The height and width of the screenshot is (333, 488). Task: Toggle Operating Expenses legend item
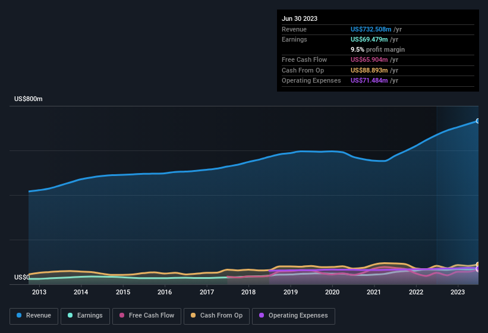(294, 316)
